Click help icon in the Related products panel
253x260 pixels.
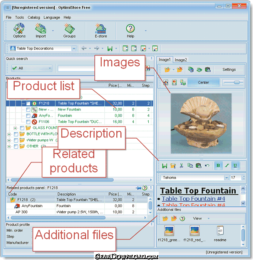[144, 188]
